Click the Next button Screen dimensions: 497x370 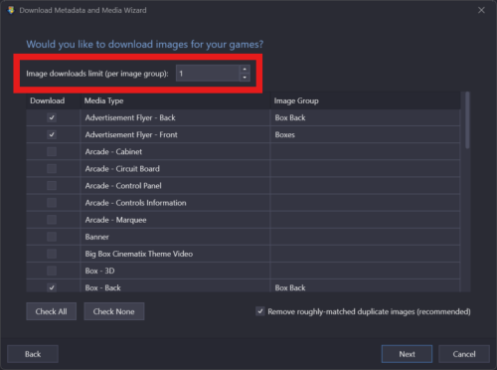point(407,354)
